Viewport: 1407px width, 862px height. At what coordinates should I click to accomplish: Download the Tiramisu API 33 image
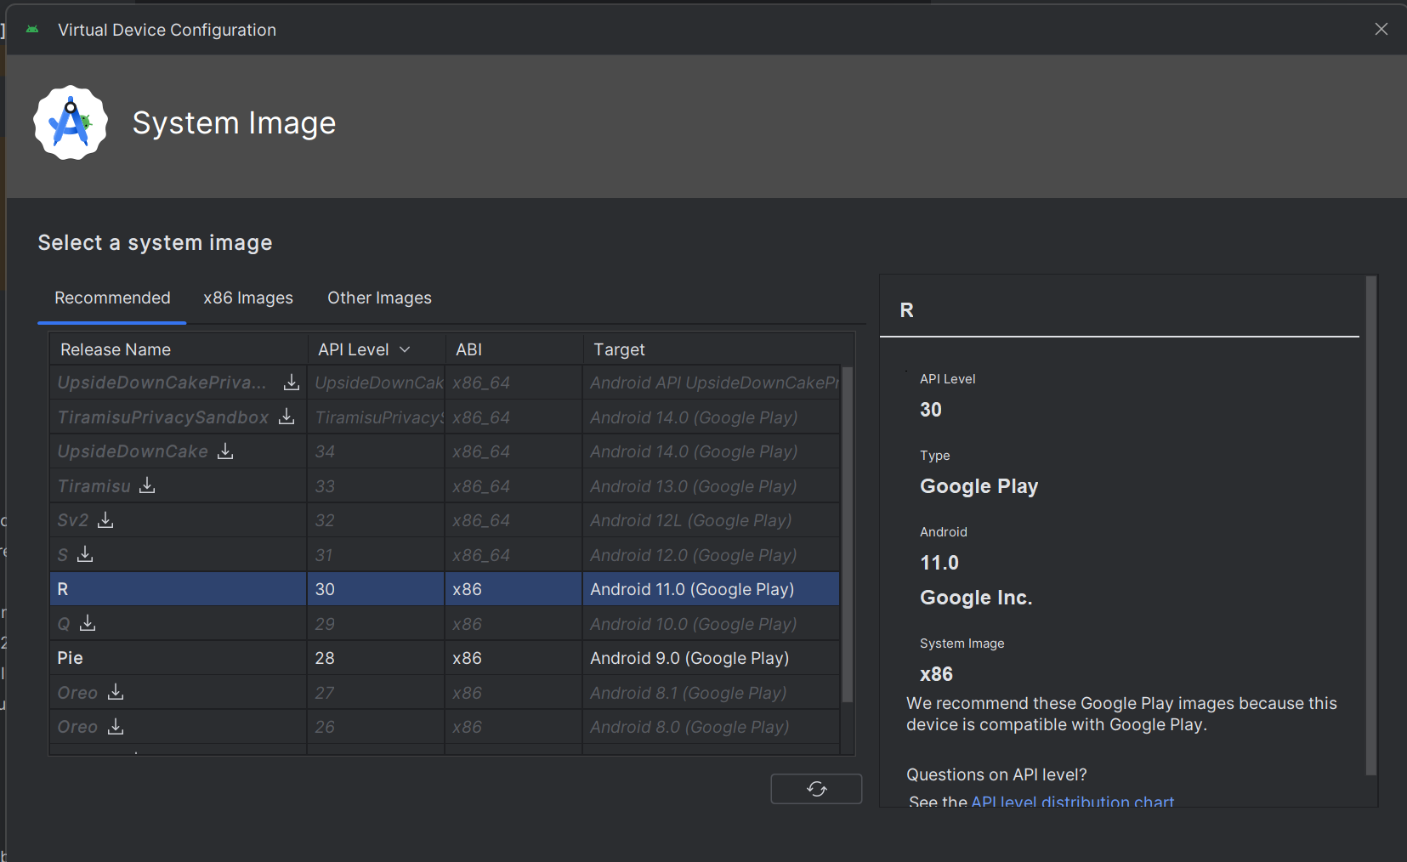(x=148, y=485)
